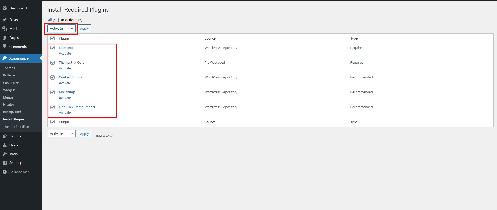This screenshot has width=497, height=210.
Task: Toggle select-all checkbox in table footer
Action: point(52,122)
